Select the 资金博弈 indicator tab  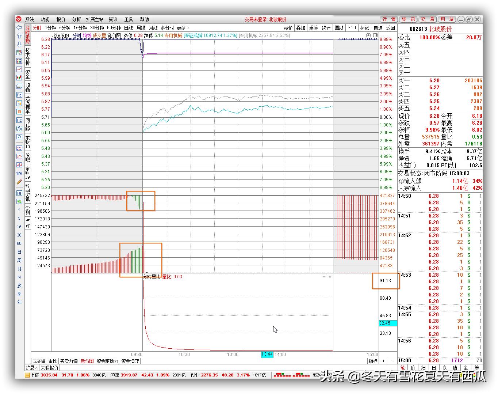click(x=130, y=361)
